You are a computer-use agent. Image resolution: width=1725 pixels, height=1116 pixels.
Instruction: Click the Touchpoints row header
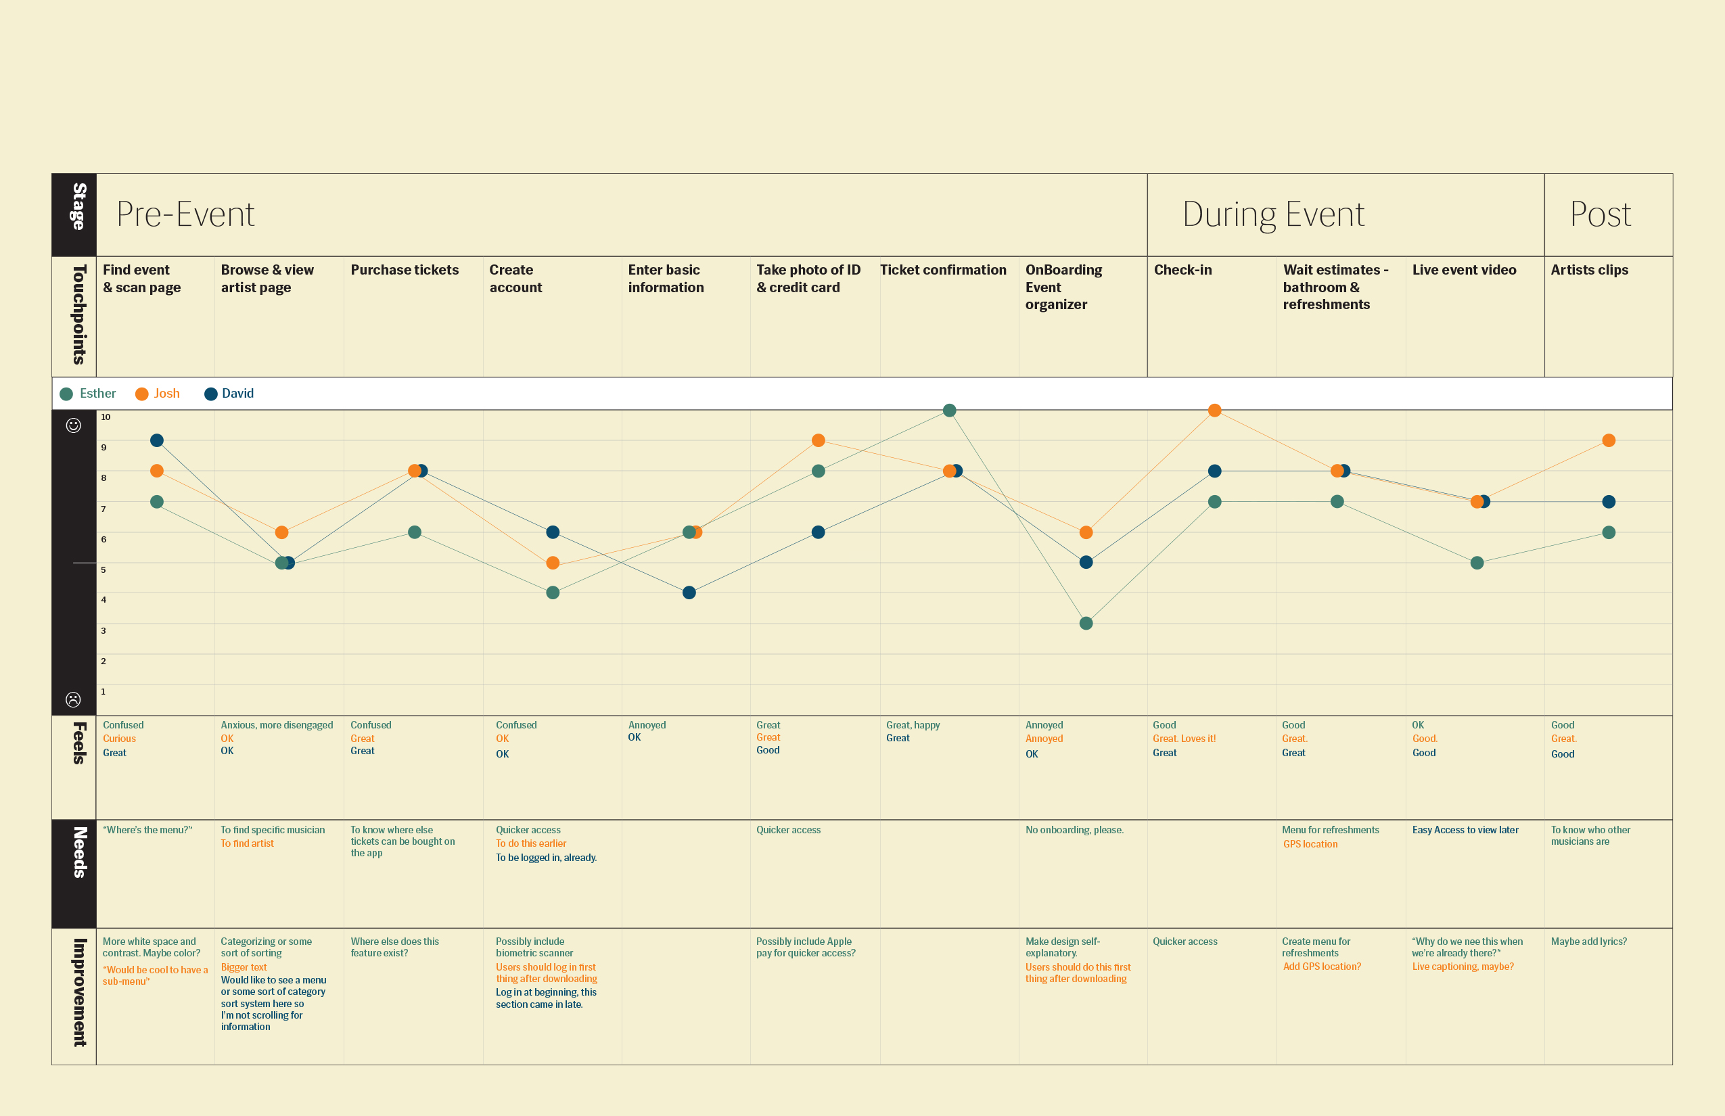coord(78,315)
